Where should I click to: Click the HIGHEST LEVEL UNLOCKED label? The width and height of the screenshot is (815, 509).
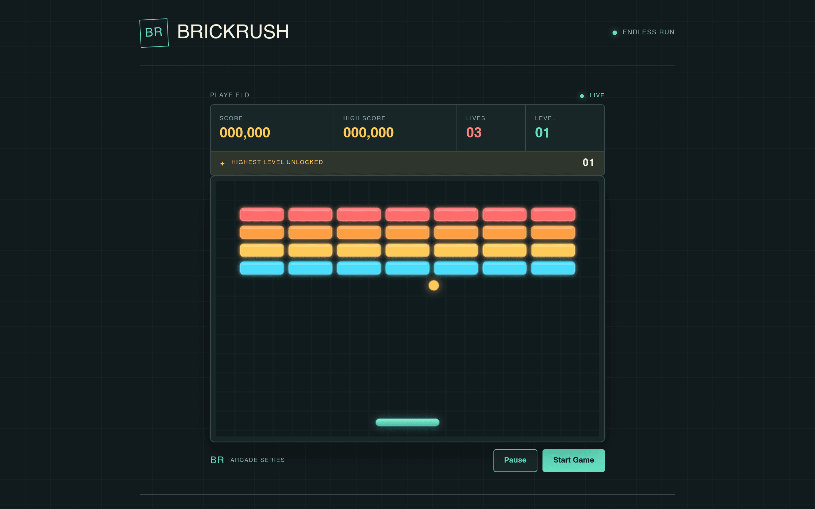coord(277,162)
